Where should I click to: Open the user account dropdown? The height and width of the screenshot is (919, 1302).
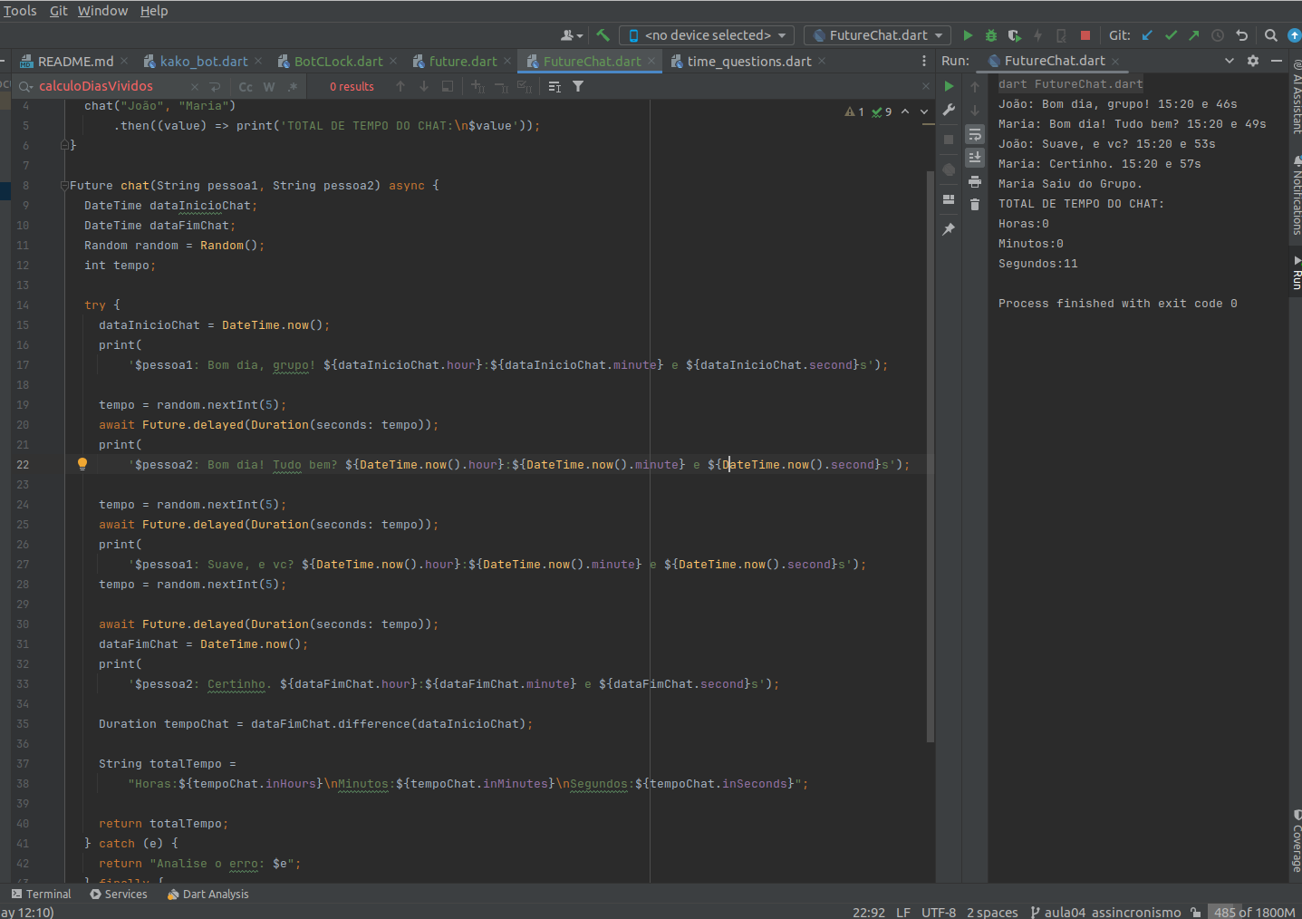571,35
